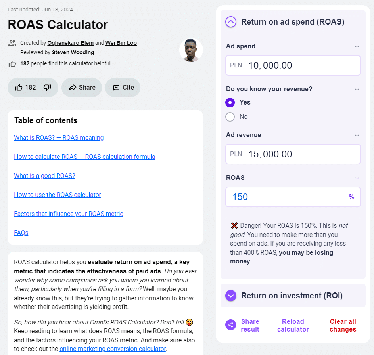Expand the Return on investment section
This screenshot has height=355, width=374.
(231, 296)
